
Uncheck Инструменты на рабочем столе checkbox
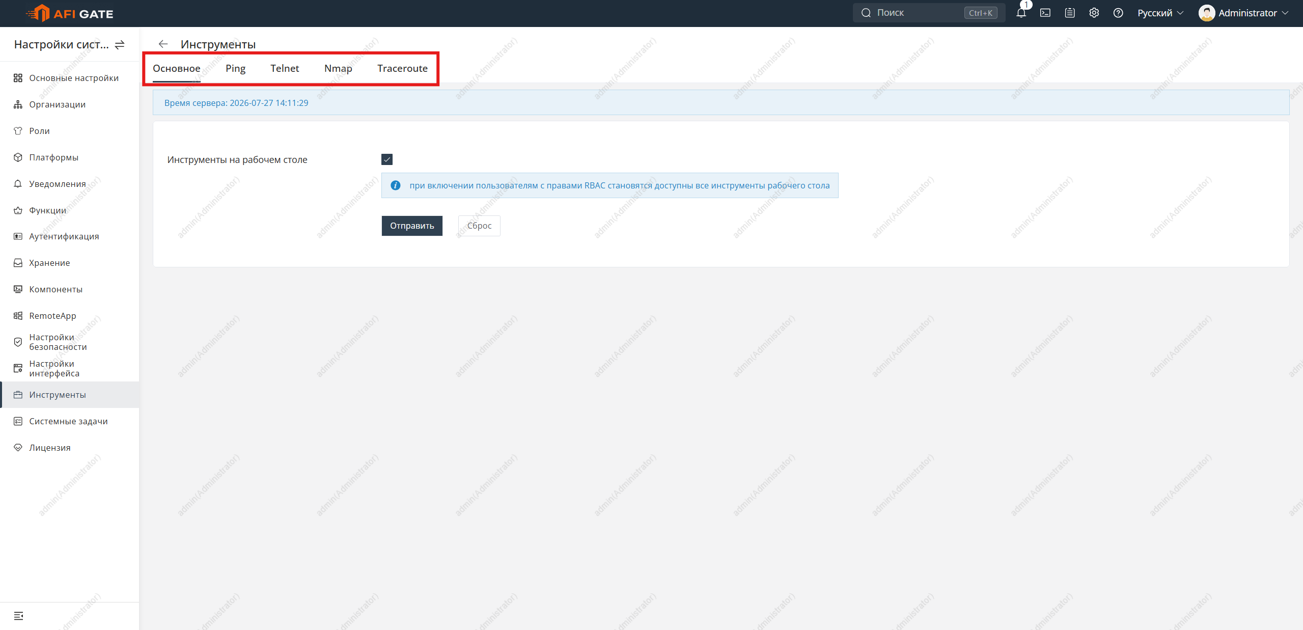[387, 159]
